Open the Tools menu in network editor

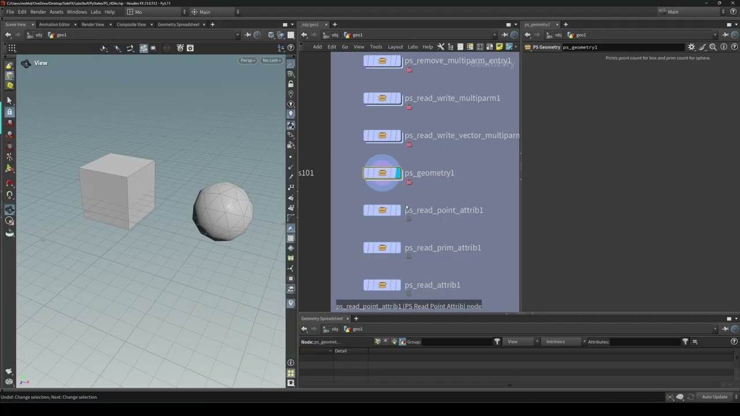tap(376, 47)
